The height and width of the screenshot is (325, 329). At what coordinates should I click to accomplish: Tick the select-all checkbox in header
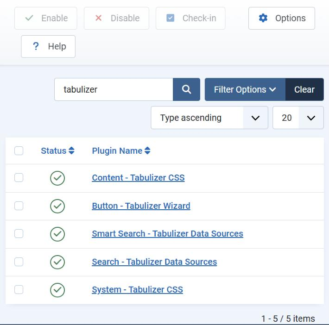click(x=19, y=151)
